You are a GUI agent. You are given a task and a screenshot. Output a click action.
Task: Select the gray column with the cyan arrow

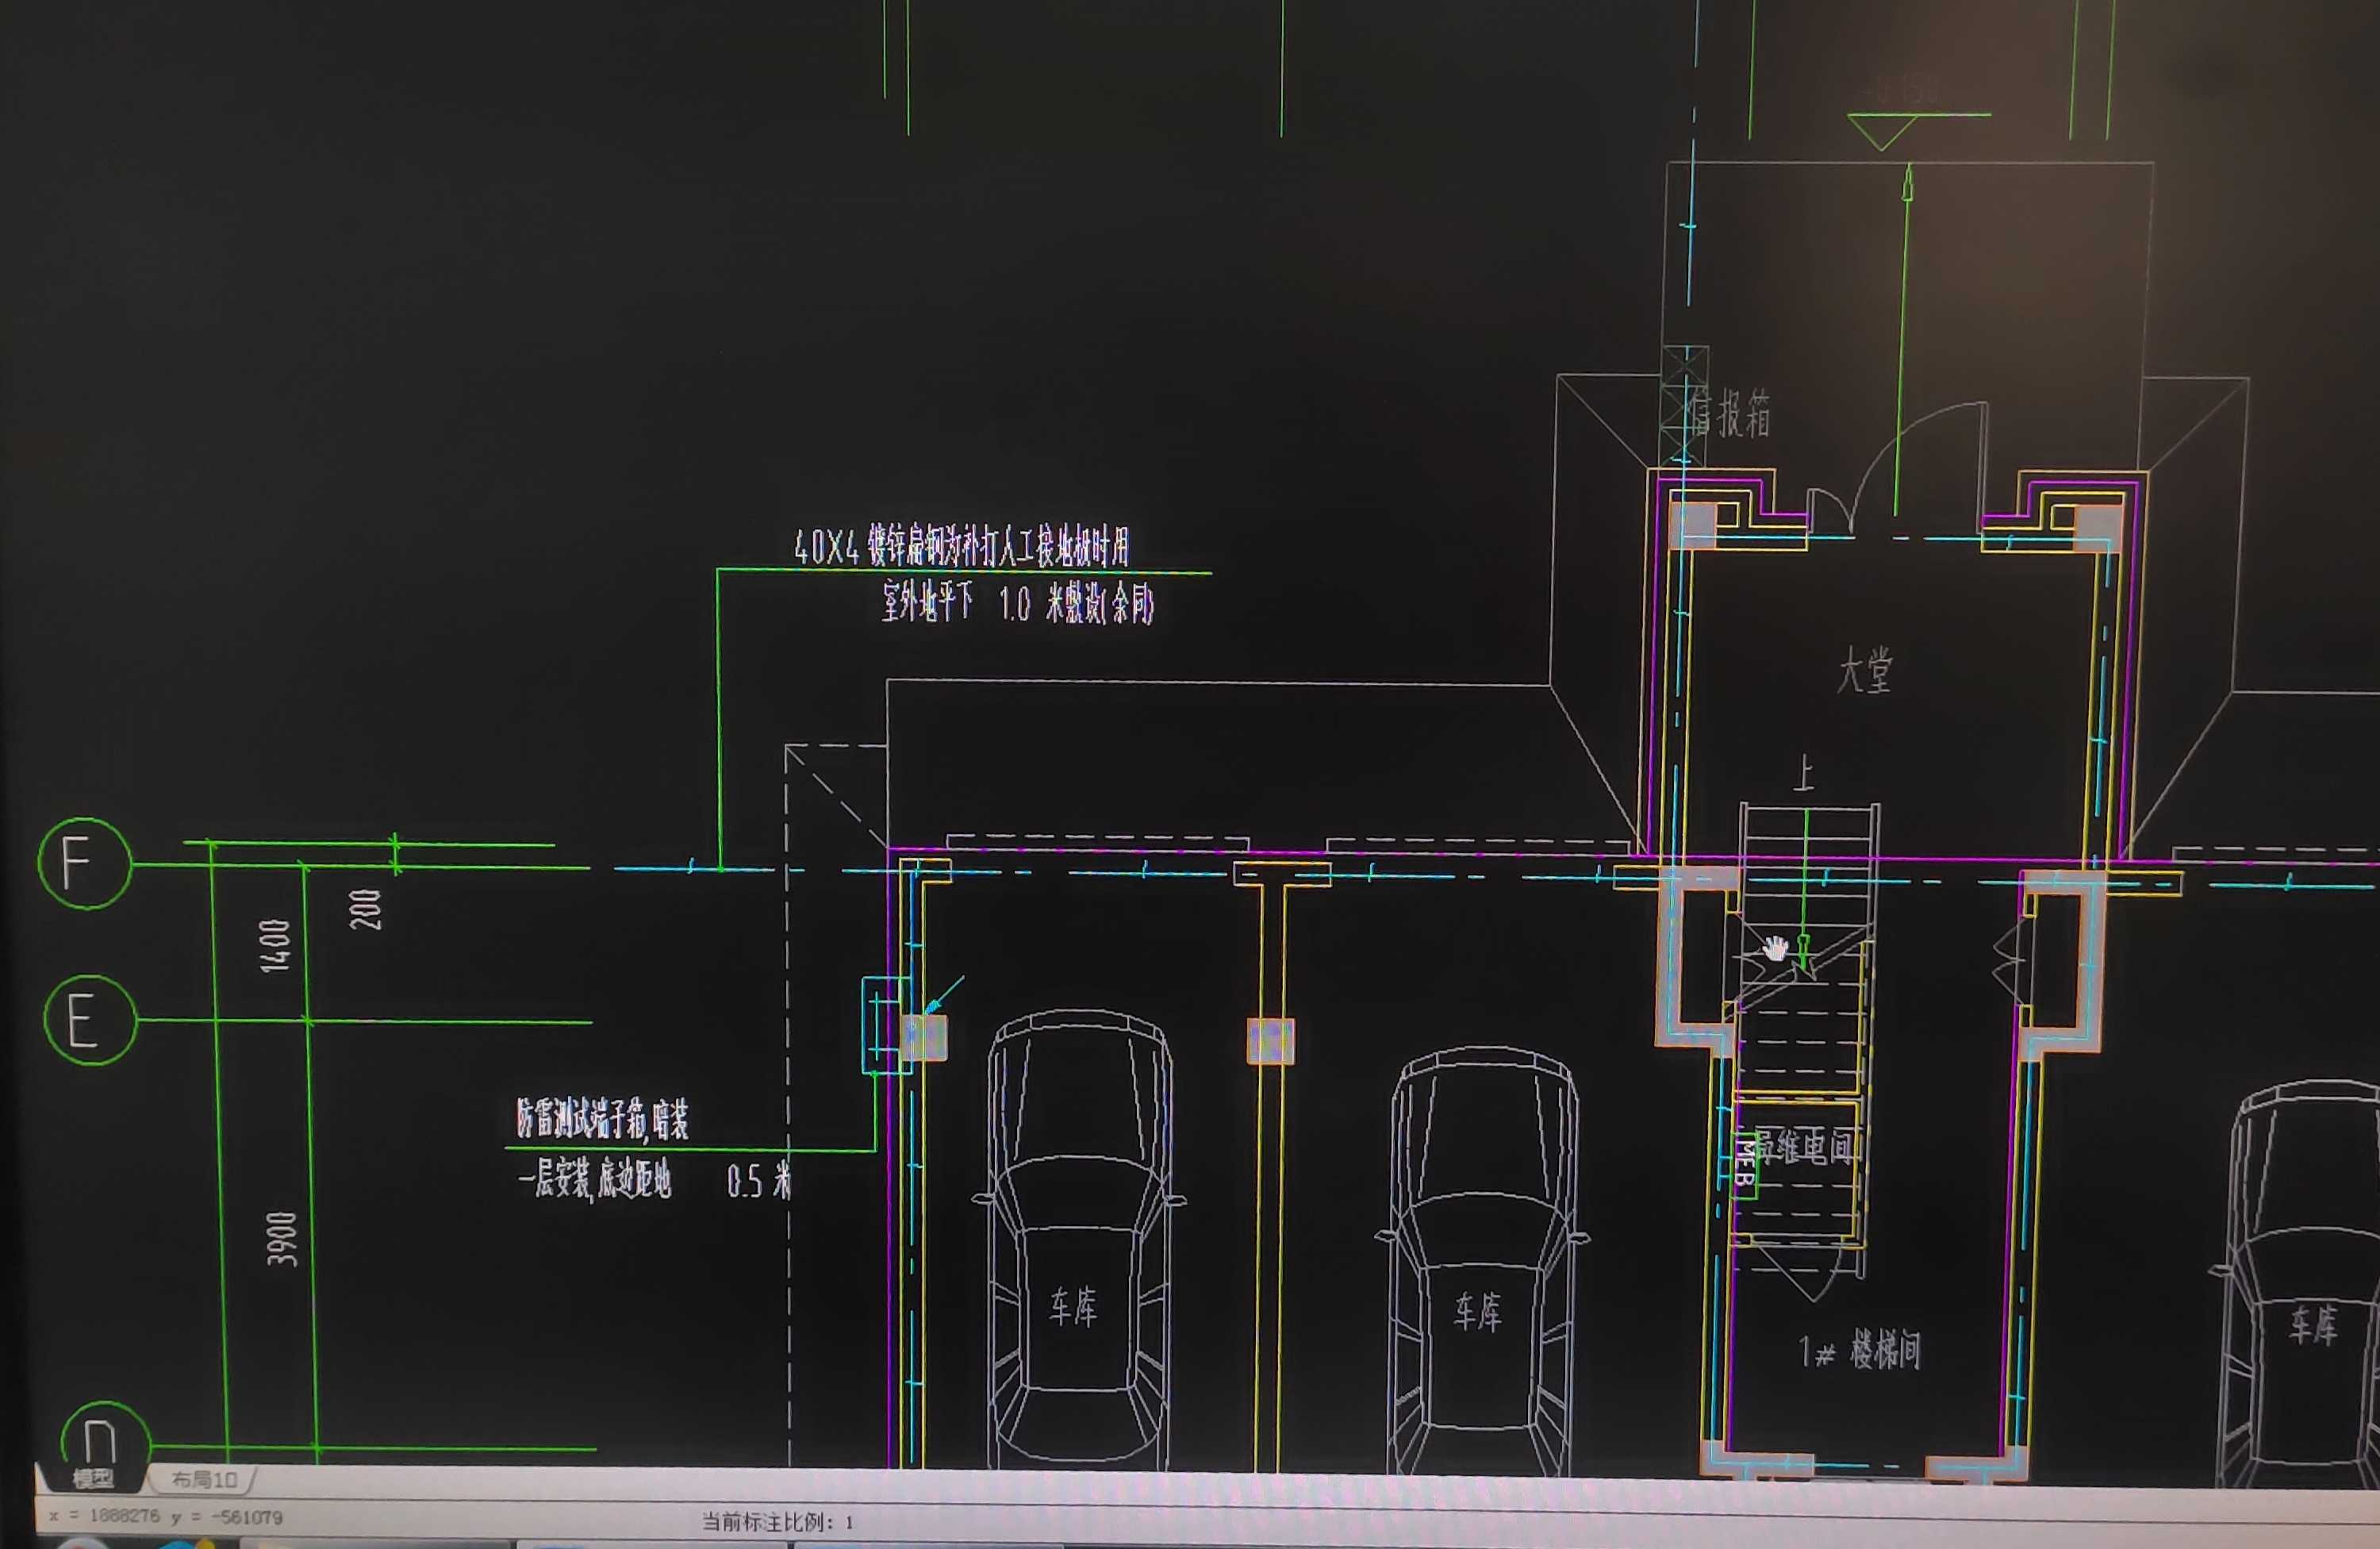pyautogui.click(x=924, y=1038)
